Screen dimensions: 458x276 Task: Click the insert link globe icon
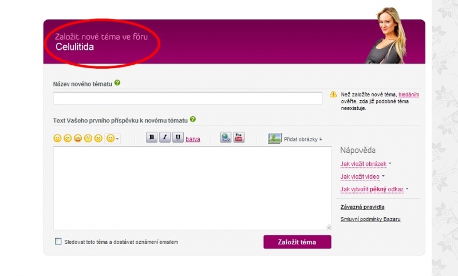(226, 137)
